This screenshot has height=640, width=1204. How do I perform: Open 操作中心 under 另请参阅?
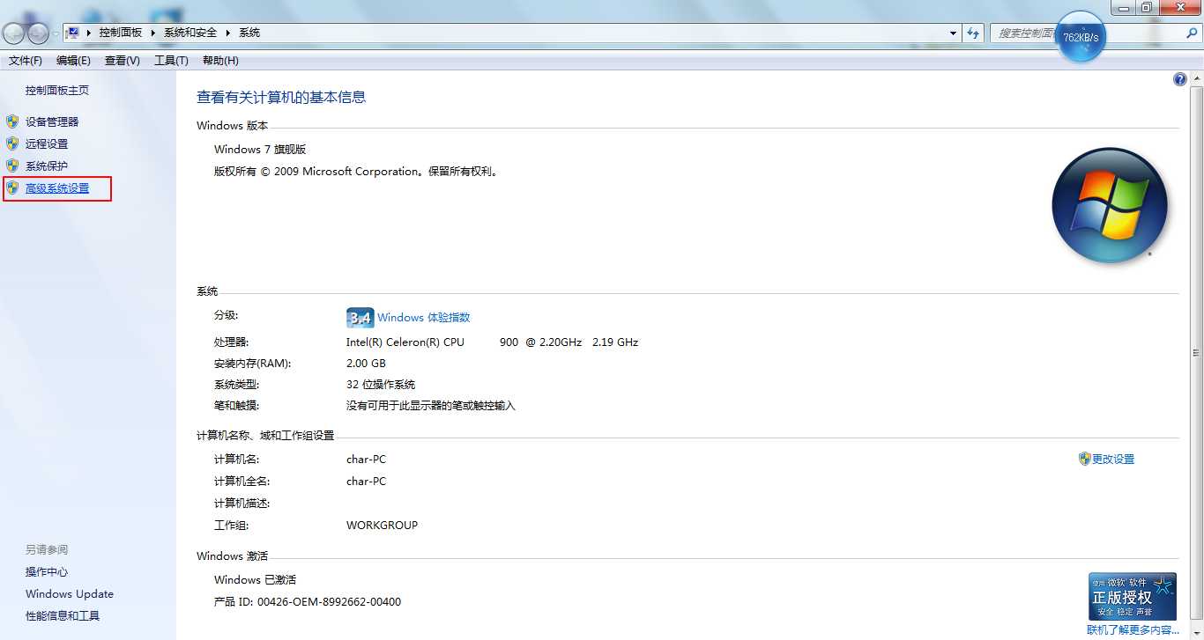[47, 572]
